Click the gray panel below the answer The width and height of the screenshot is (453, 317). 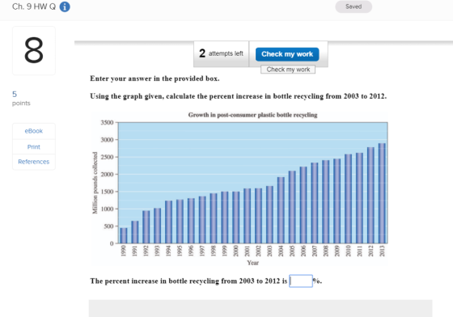click(260, 308)
